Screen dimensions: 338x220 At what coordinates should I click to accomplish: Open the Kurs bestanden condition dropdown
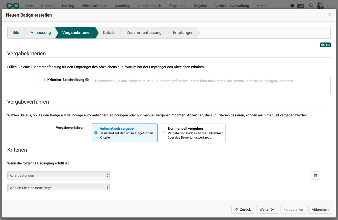pos(59,175)
